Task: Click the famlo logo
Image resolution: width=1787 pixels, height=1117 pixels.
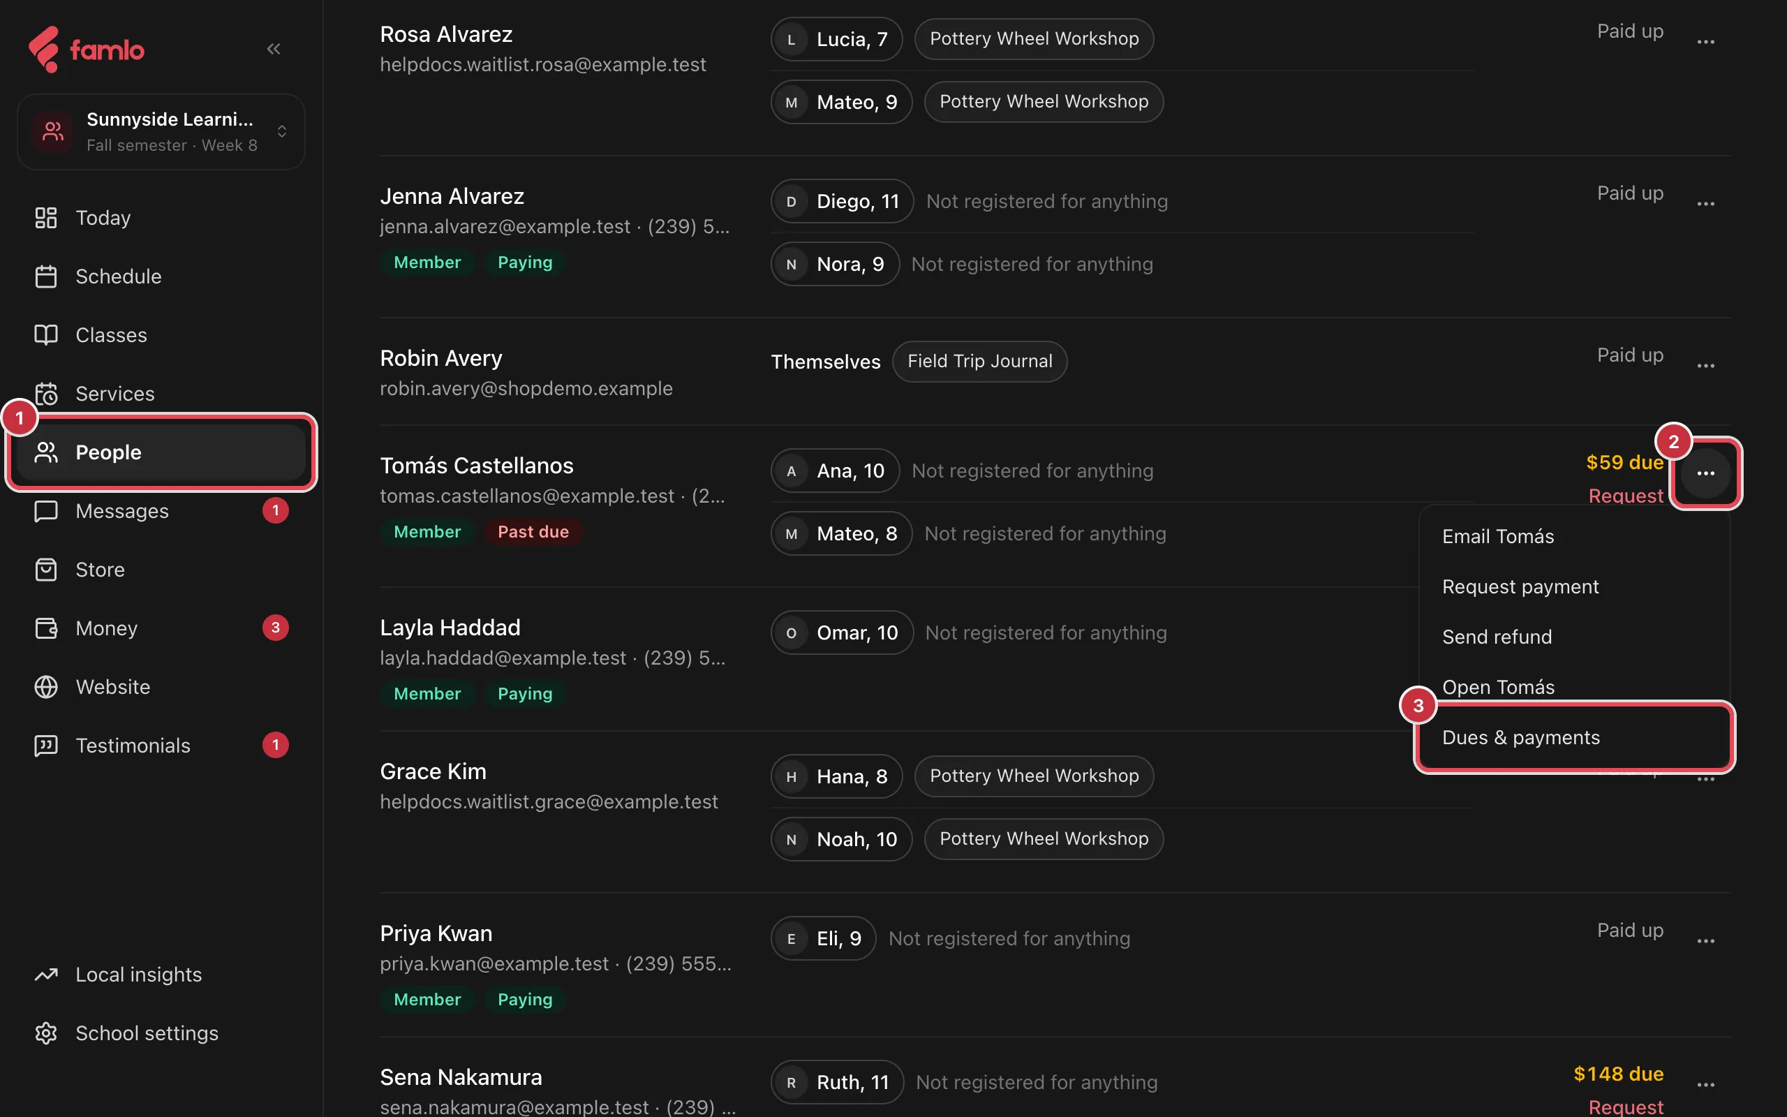Action: (x=87, y=50)
